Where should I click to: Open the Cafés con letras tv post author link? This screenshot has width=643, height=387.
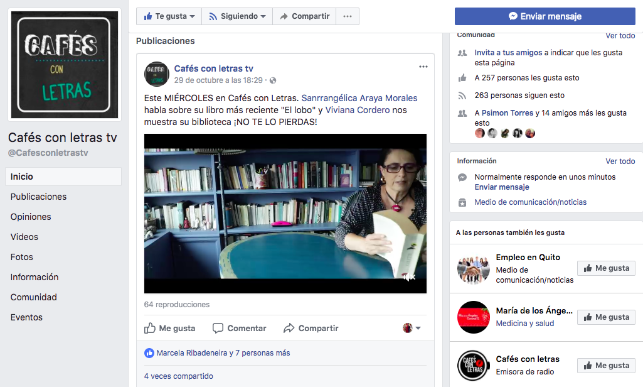[x=214, y=68]
